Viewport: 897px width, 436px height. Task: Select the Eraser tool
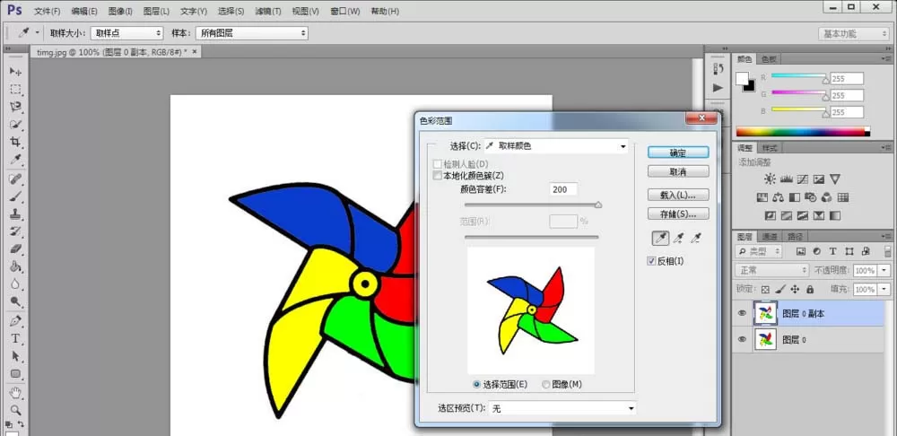15,249
